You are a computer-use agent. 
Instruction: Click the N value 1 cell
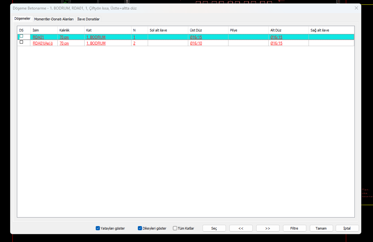click(x=134, y=37)
